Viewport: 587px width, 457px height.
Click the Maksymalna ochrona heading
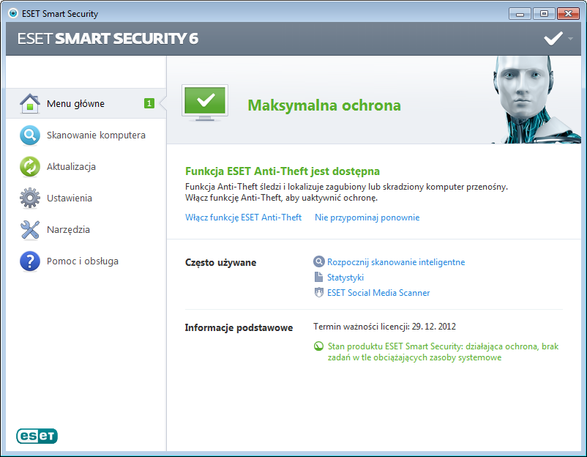pos(324,105)
